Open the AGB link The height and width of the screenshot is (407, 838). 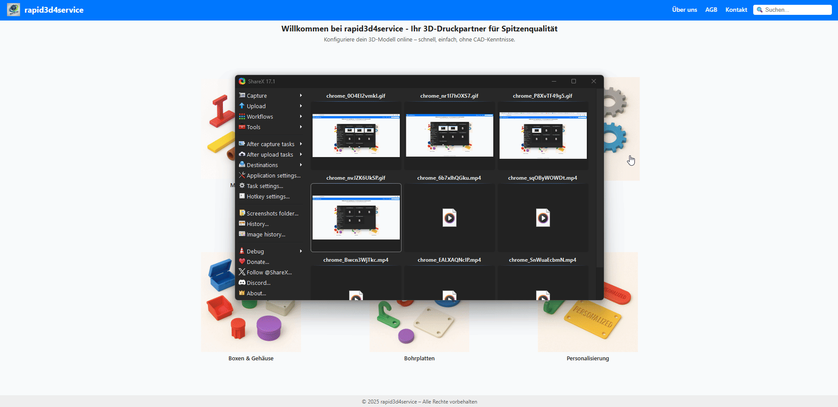[x=711, y=10]
